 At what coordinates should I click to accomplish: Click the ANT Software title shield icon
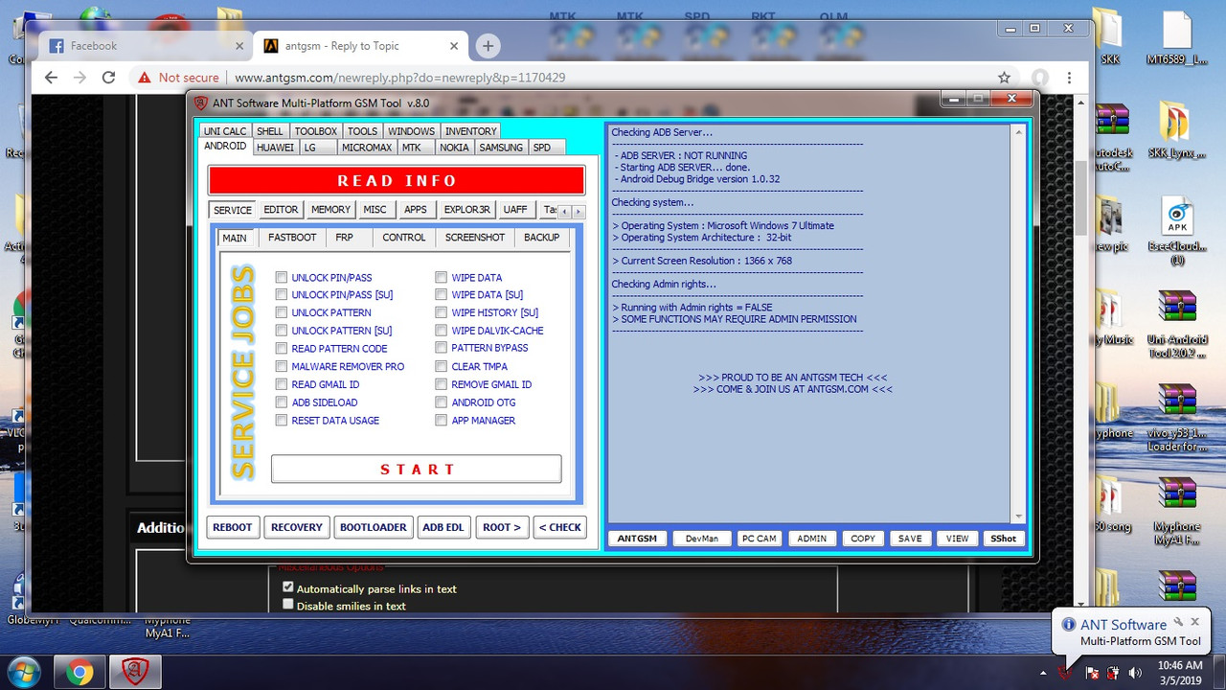200,103
